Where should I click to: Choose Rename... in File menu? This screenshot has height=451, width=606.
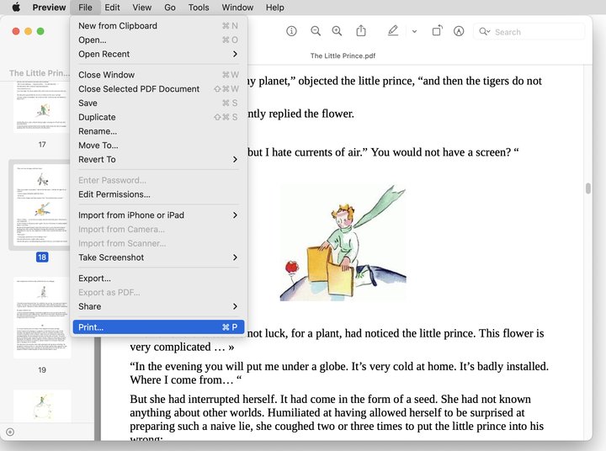pyautogui.click(x=158, y=131)
